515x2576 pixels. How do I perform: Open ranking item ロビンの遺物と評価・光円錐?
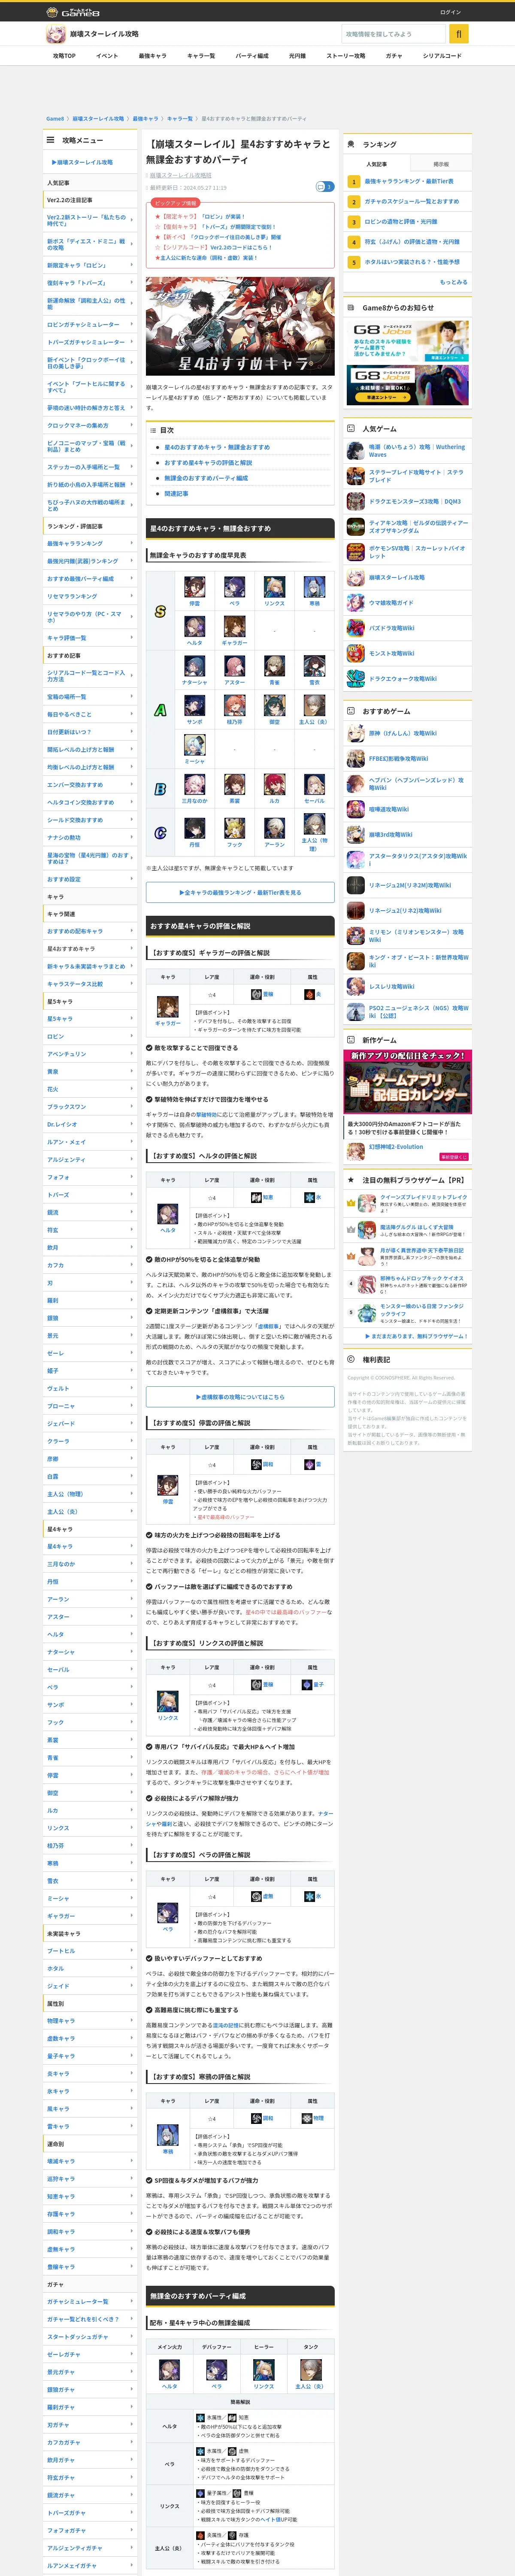[x=400, y=222]
